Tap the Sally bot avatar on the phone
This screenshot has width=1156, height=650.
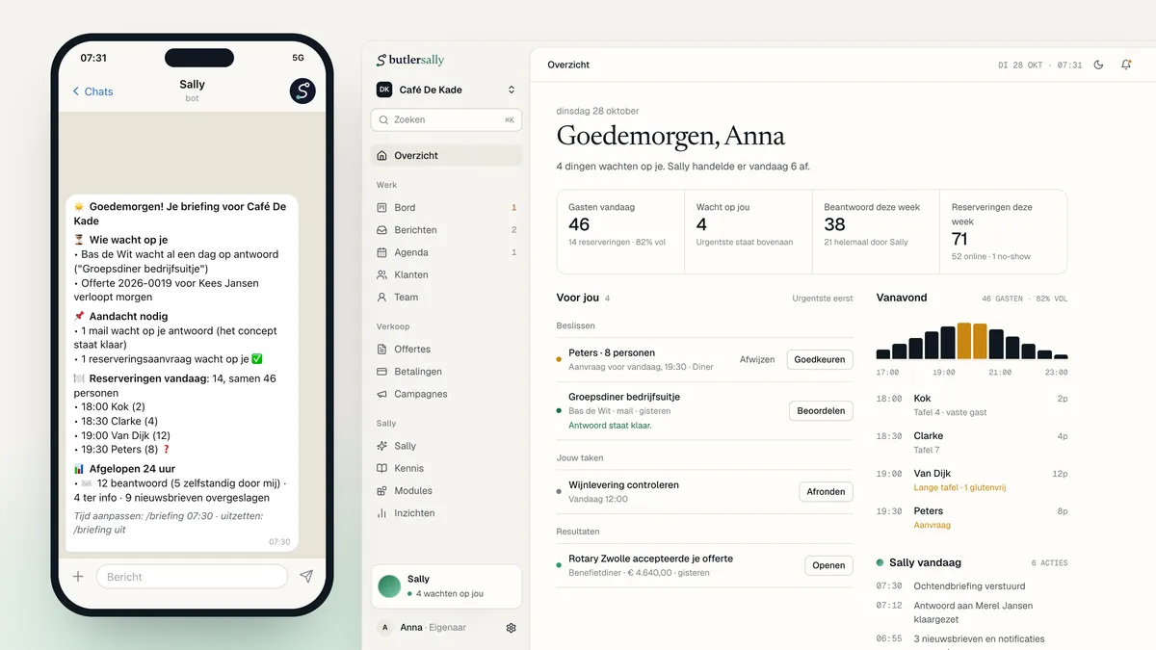click(302, 91)
